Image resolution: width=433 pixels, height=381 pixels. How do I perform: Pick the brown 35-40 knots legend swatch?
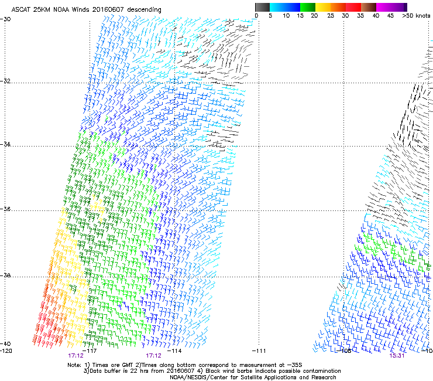369,7
